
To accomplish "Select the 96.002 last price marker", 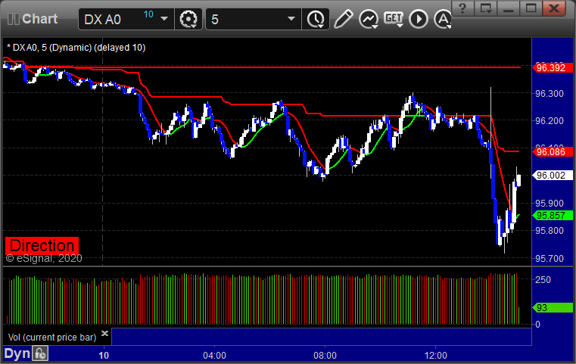I will click(x=553, y=176).
